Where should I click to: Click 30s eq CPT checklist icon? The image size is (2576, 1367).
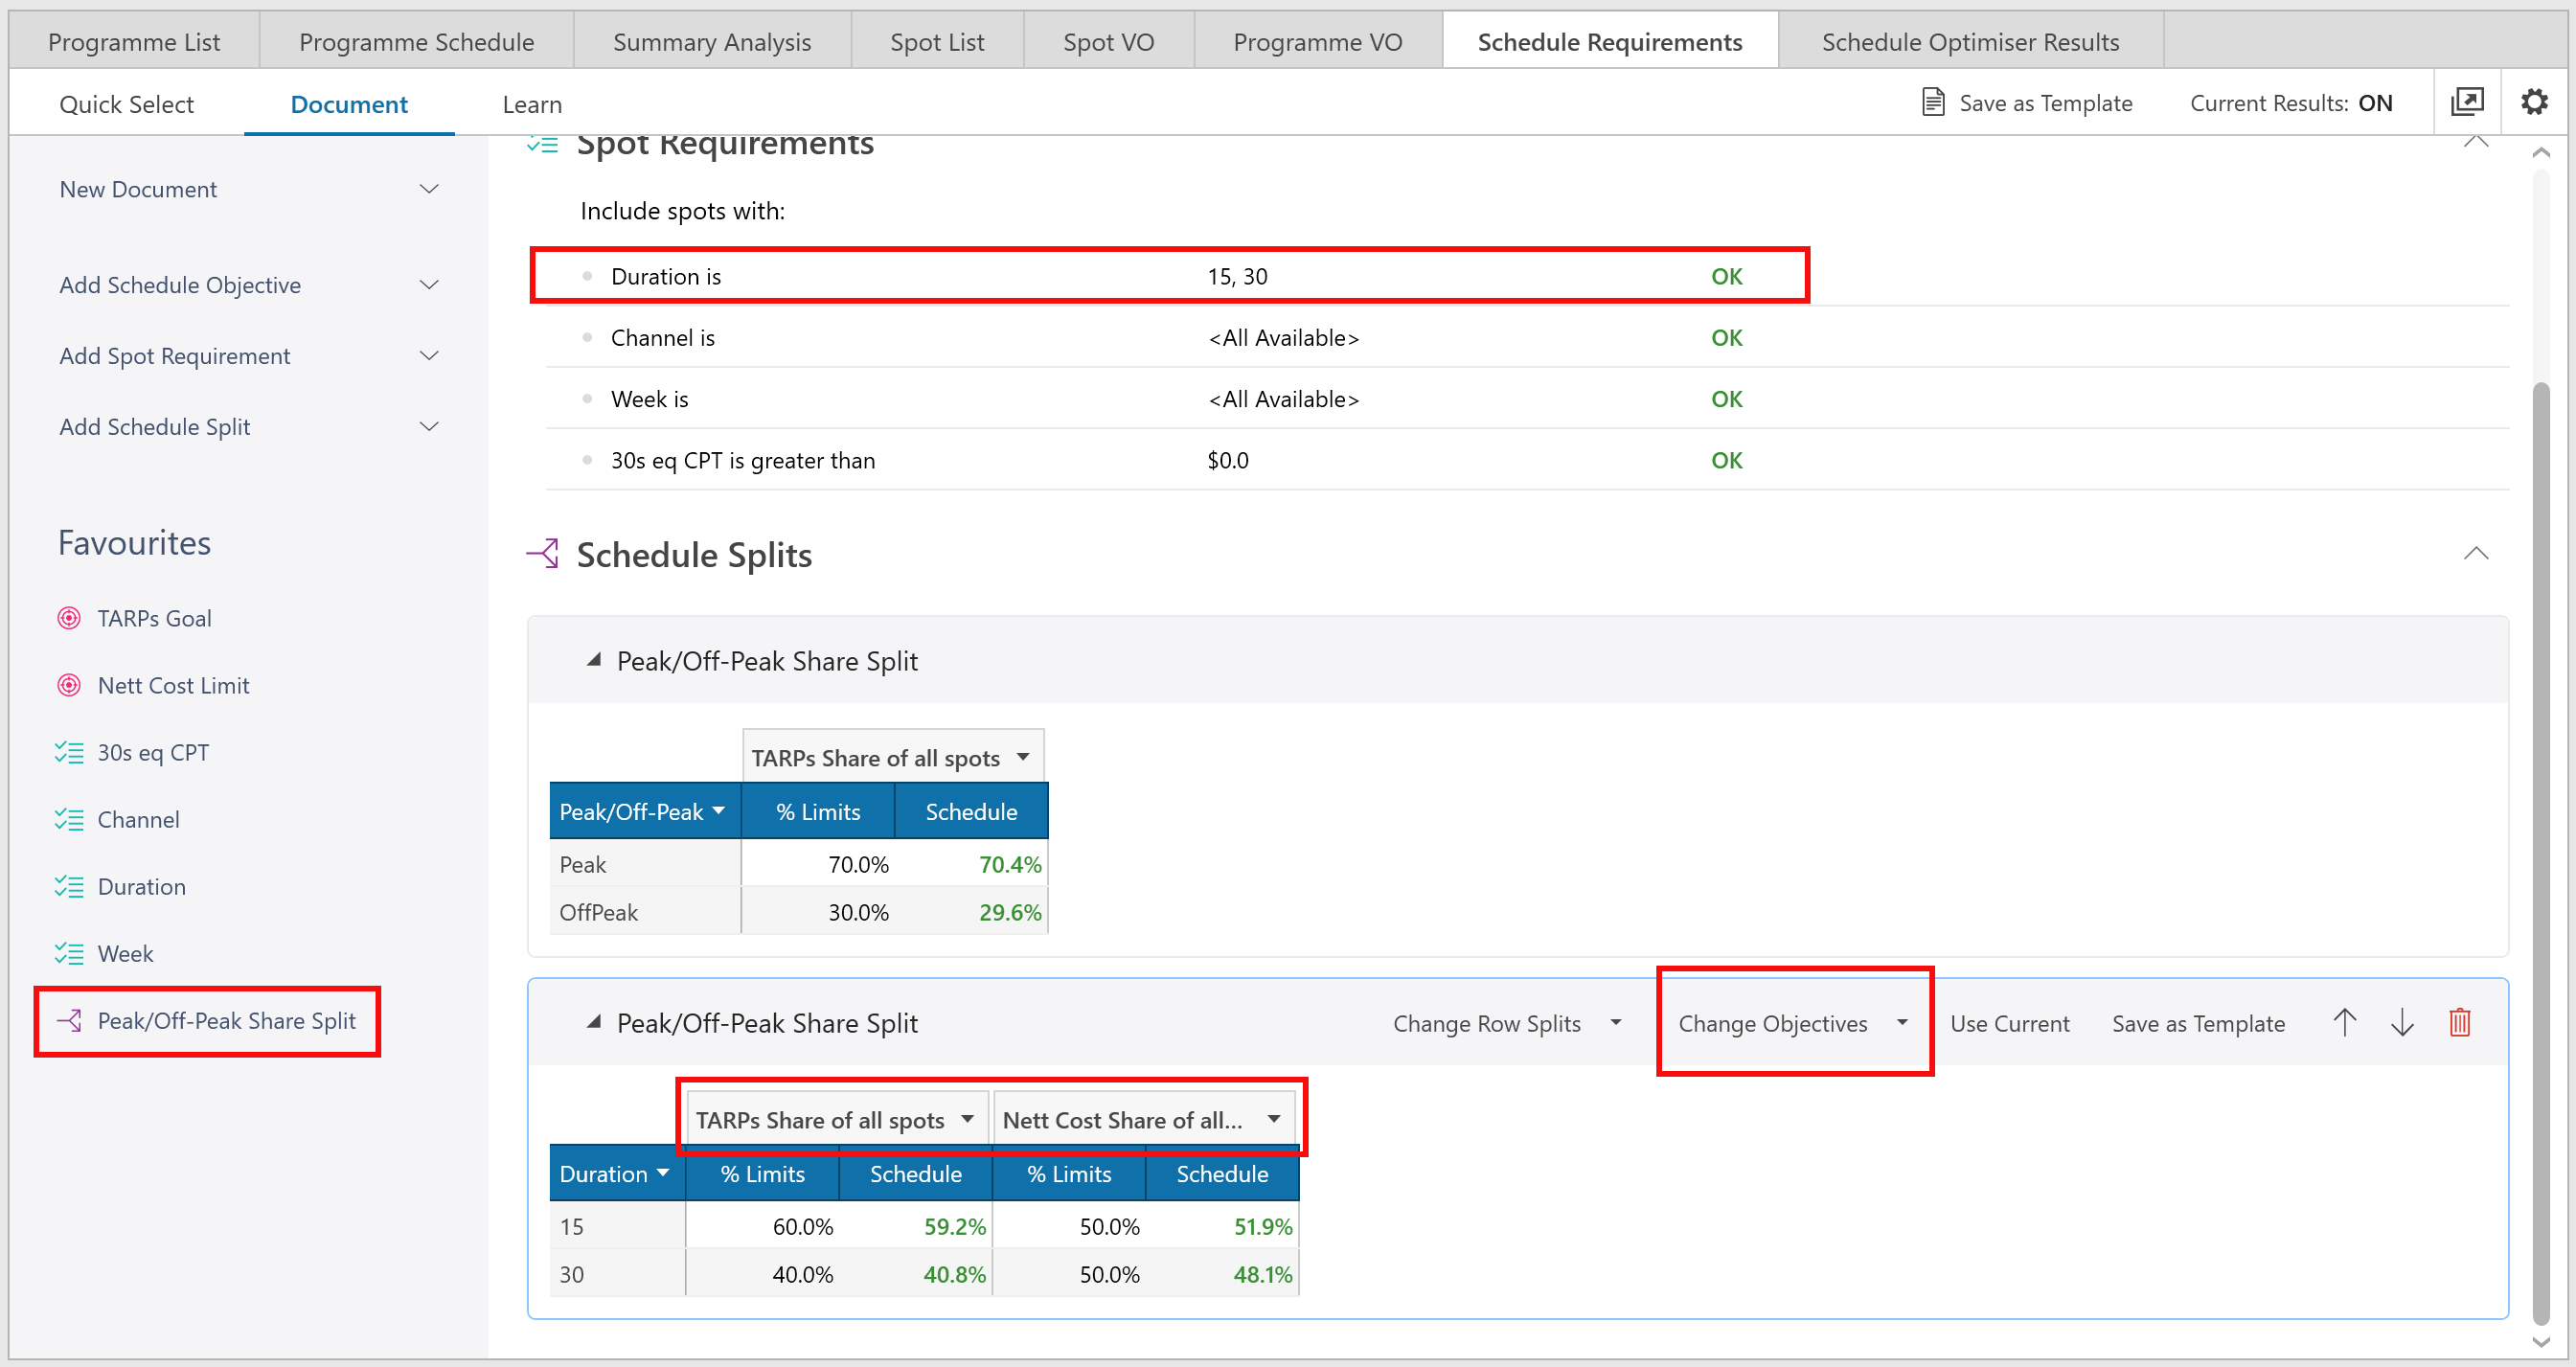(69, 752)
